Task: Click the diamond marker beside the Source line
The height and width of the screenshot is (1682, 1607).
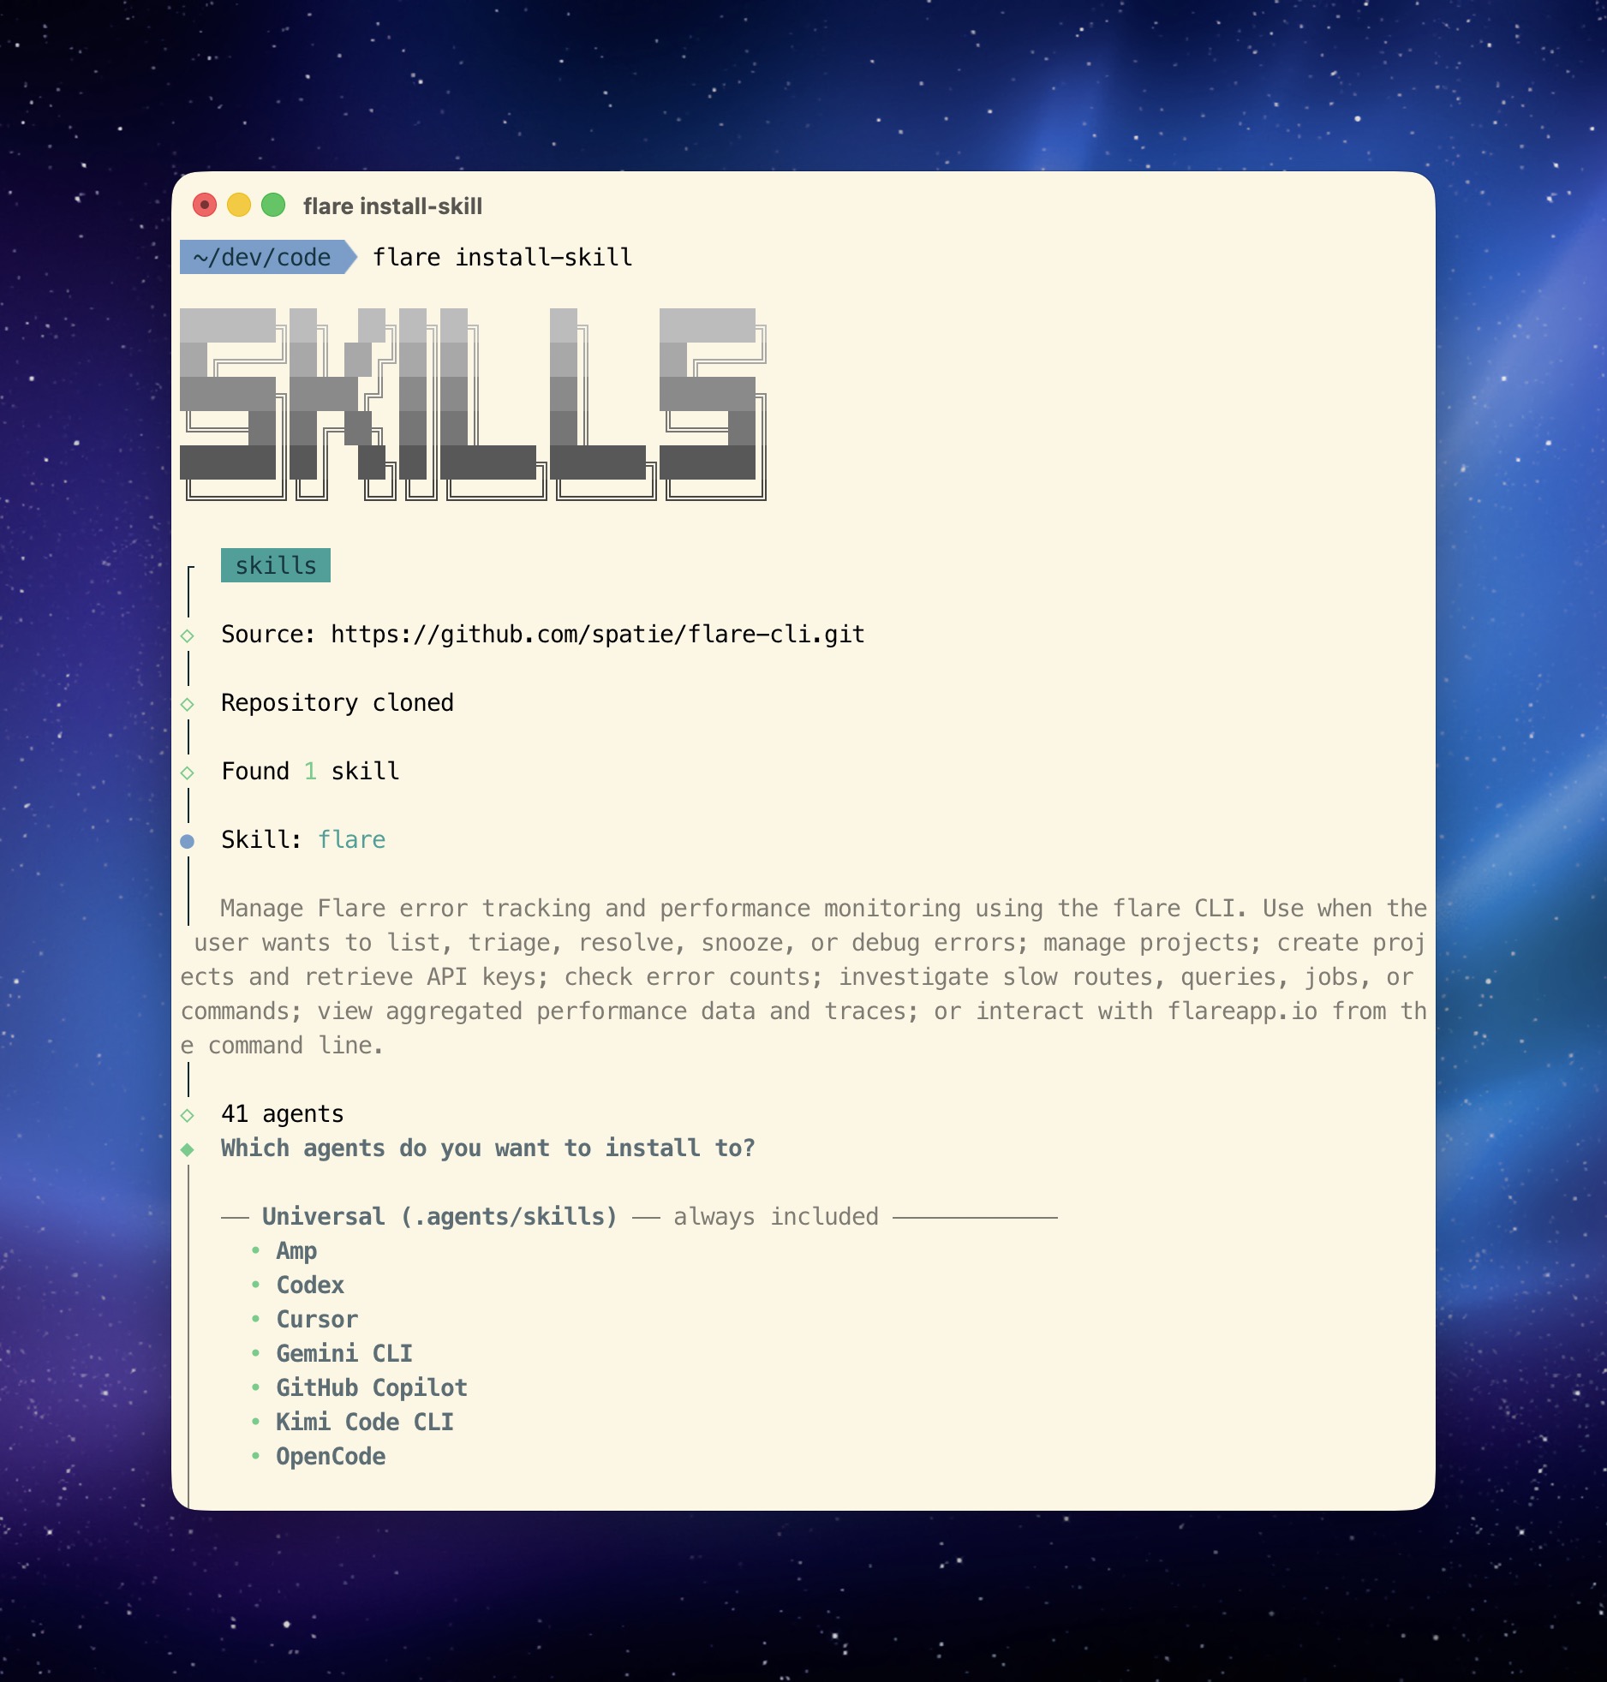Action: point(188,635)
